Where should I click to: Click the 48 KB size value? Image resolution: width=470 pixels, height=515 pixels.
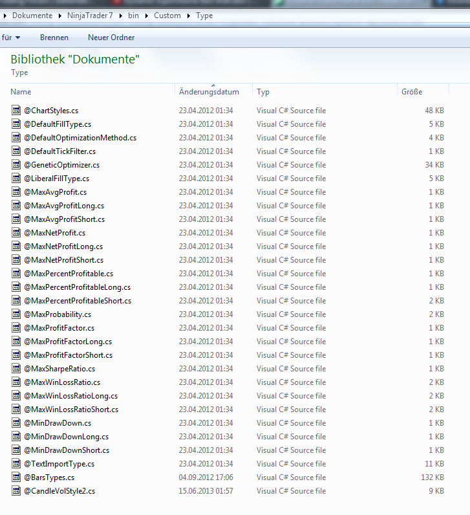click(434, 111)
